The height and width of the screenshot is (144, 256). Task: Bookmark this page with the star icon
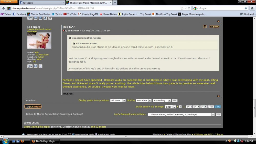pos(182,8)
